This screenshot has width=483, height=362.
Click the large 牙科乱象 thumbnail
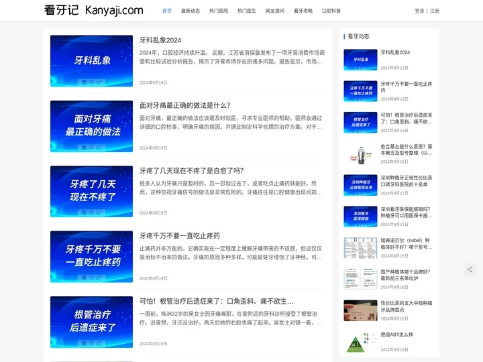(x=91, y=61)
